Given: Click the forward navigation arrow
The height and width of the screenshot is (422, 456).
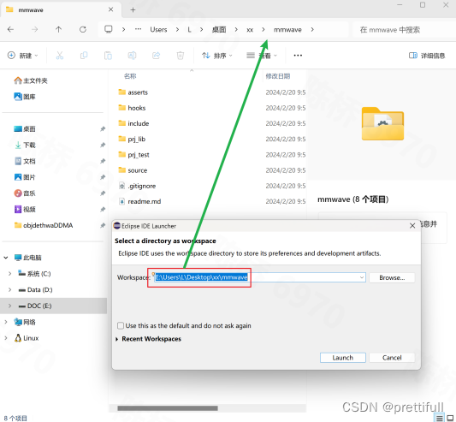Looking at the screenshot, I should [34, 29].
